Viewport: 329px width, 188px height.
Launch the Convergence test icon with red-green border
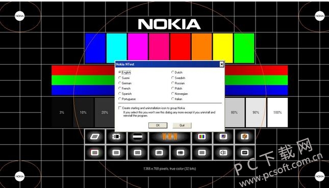[95, 152]
